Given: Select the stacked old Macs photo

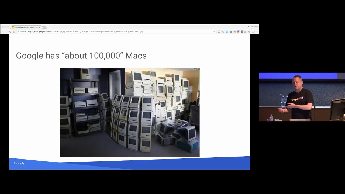Looking at the screenshot, I should pos(130,112).
